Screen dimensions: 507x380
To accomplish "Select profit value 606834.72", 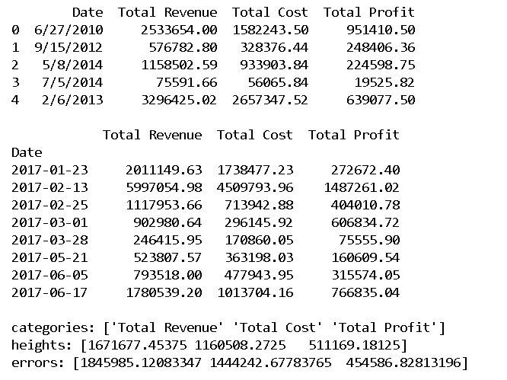I will 365,222.
